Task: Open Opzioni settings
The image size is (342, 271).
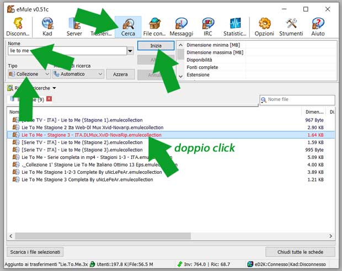Action: [x=264, y=26]
